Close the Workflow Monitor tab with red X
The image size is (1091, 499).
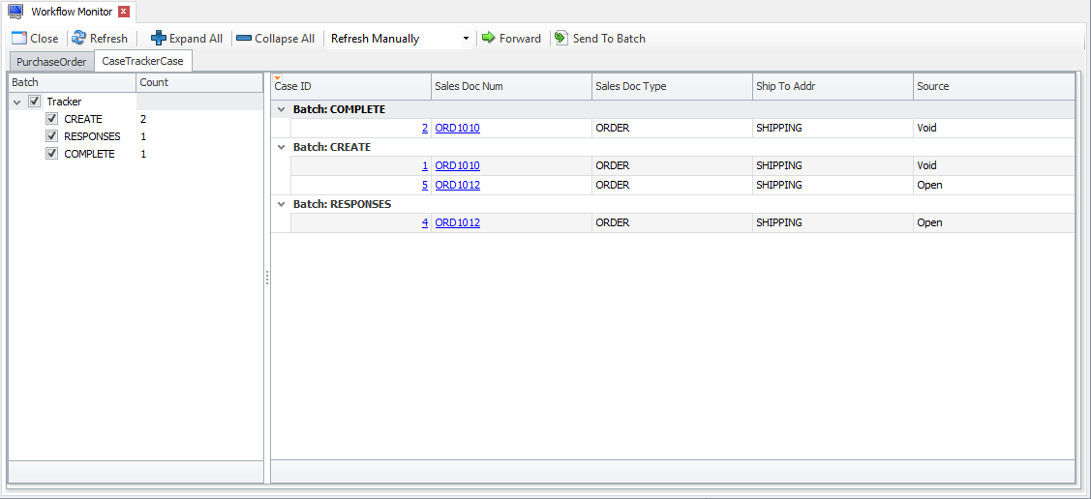point(123,12)
